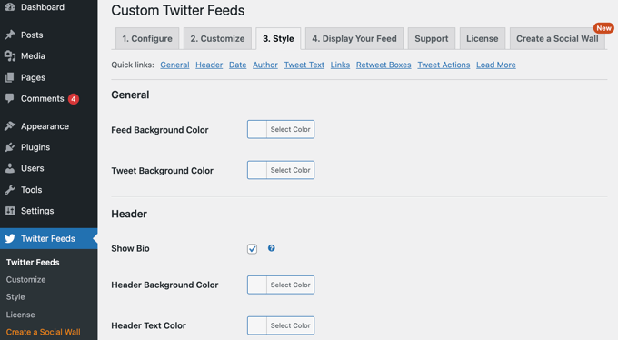Jump to Date quick link

coord(238,65)
